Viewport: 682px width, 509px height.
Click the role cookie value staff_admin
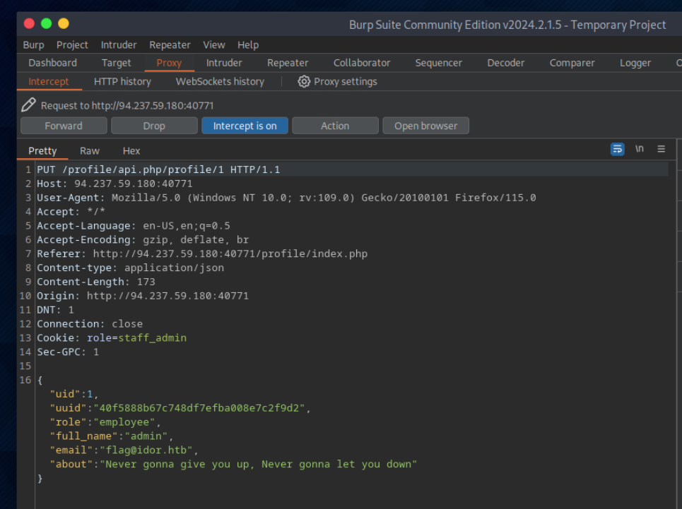pyautogui.click(x=152, y=337)
